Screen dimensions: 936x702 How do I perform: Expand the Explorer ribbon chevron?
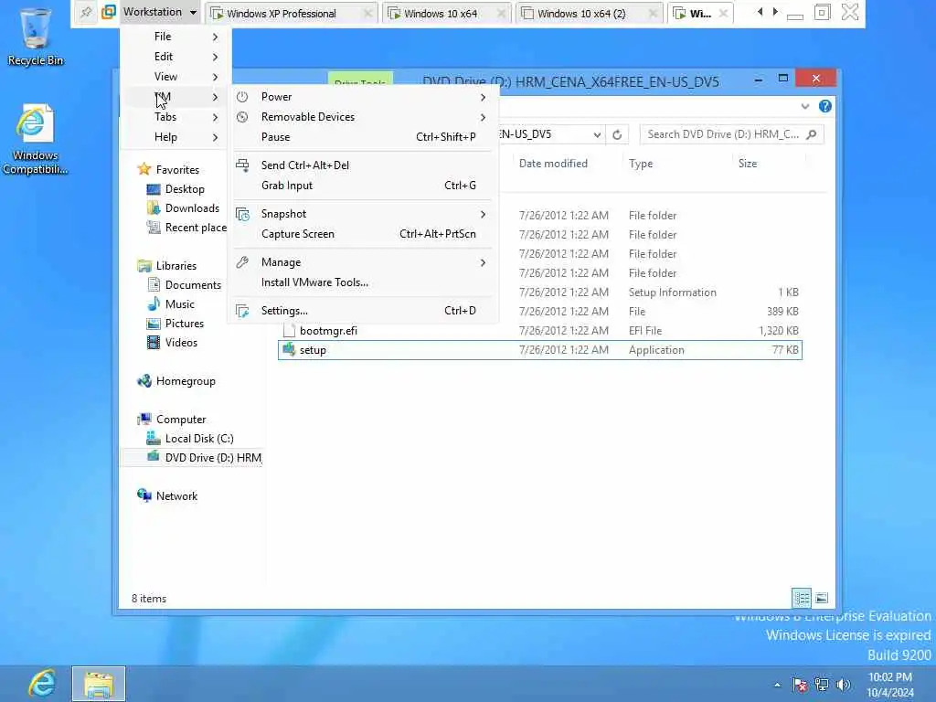point(804,106)
